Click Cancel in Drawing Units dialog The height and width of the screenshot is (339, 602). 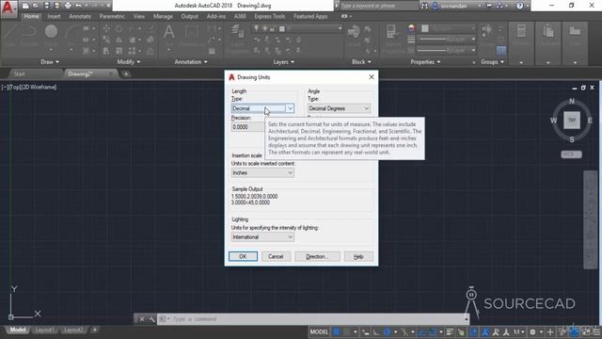[x=276, y=256]
